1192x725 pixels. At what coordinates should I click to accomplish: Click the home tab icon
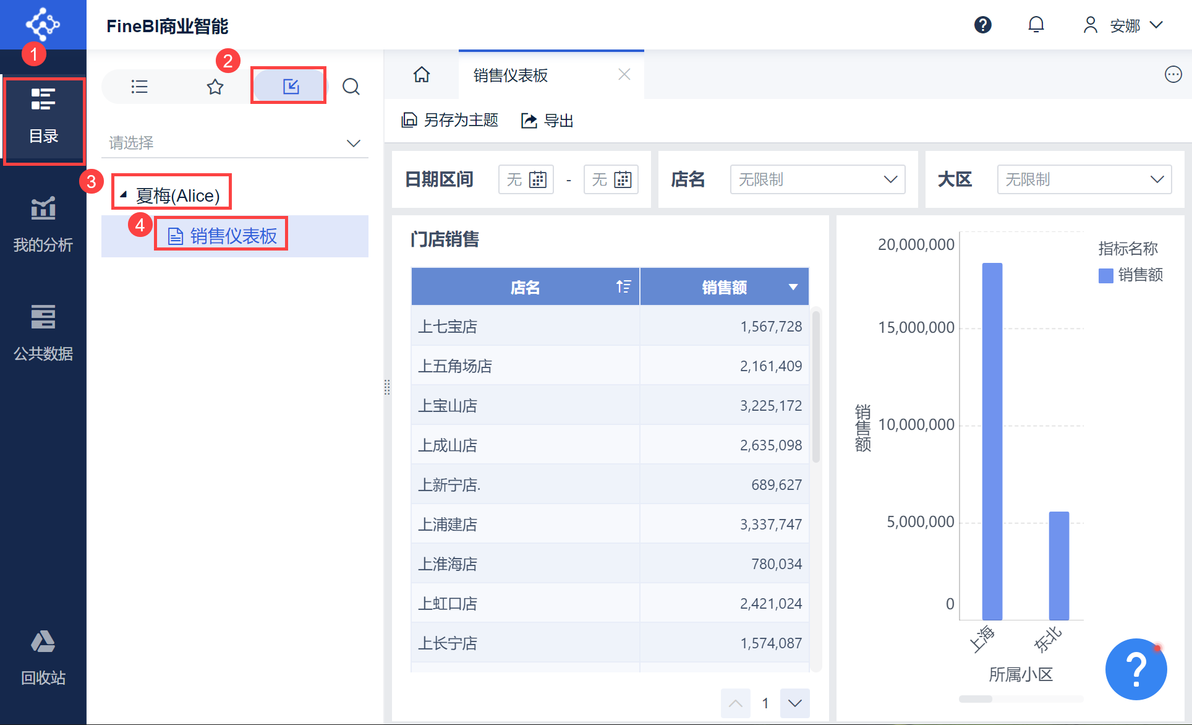coord(422,75)
